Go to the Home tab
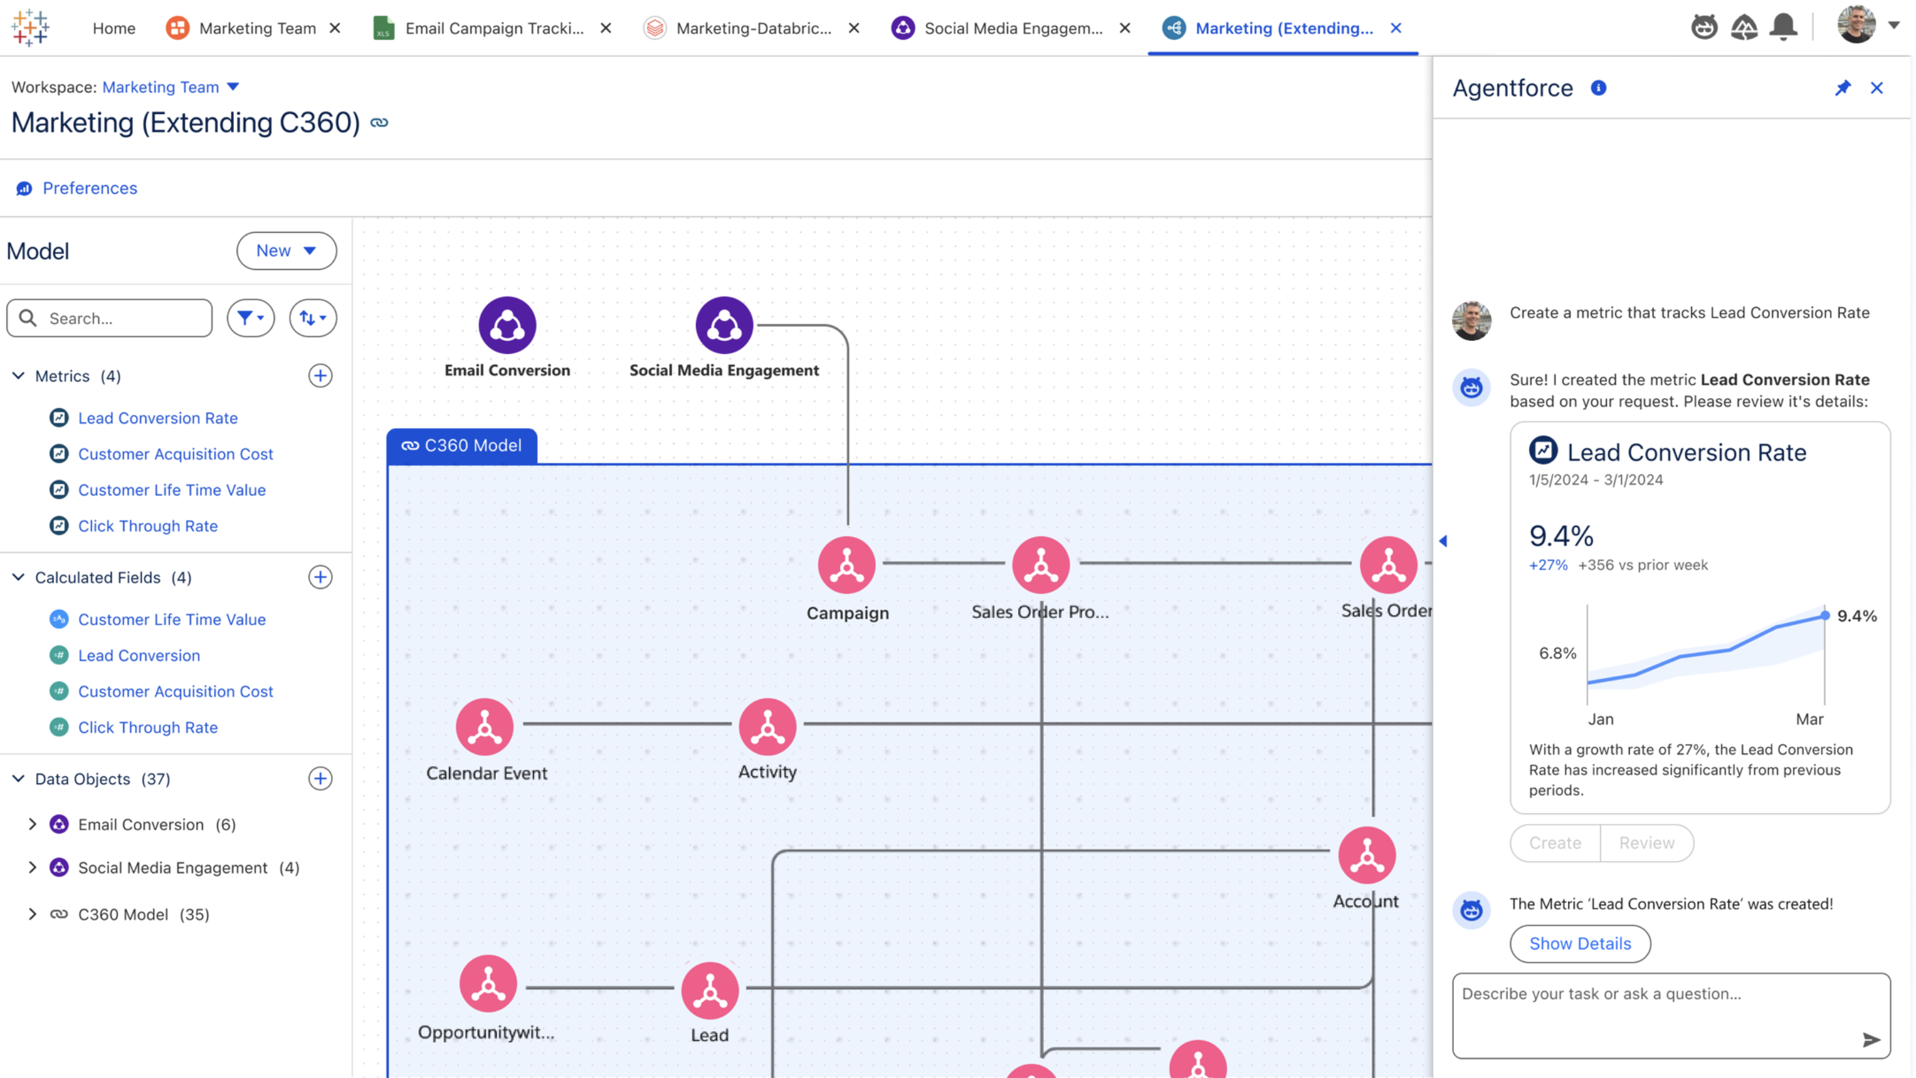 coord(114,28)
